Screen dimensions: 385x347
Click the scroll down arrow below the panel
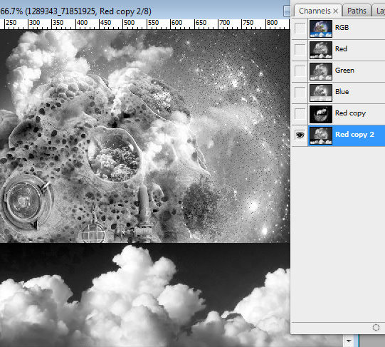[349, 341]
